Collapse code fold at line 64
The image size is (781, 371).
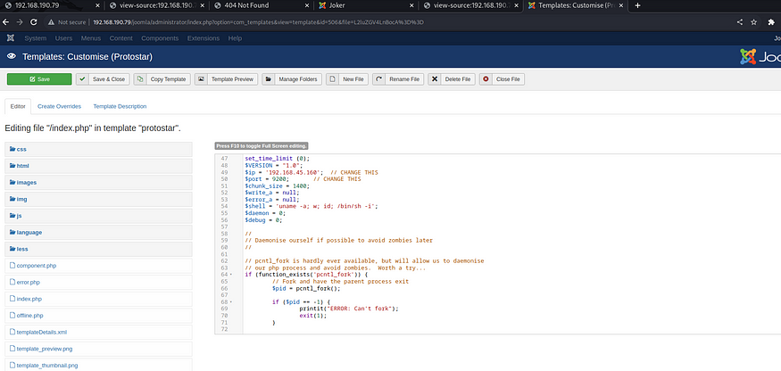point(230,275)
